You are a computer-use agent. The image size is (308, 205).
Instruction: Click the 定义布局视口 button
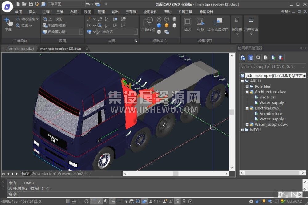click(x=218, y=24)
